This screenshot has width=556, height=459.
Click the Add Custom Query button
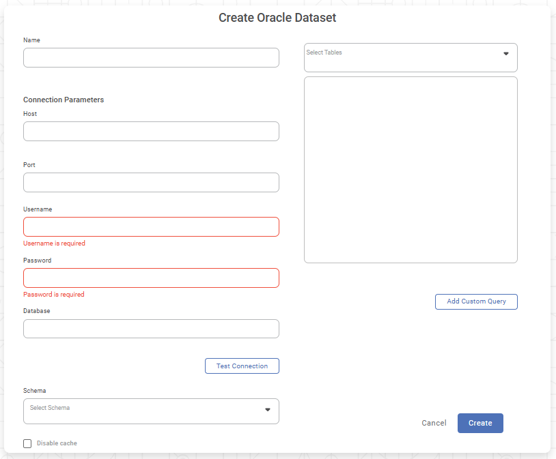tap(476, 301)
